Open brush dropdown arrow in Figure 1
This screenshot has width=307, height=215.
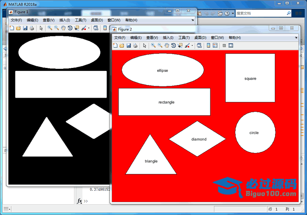[89, 28]
